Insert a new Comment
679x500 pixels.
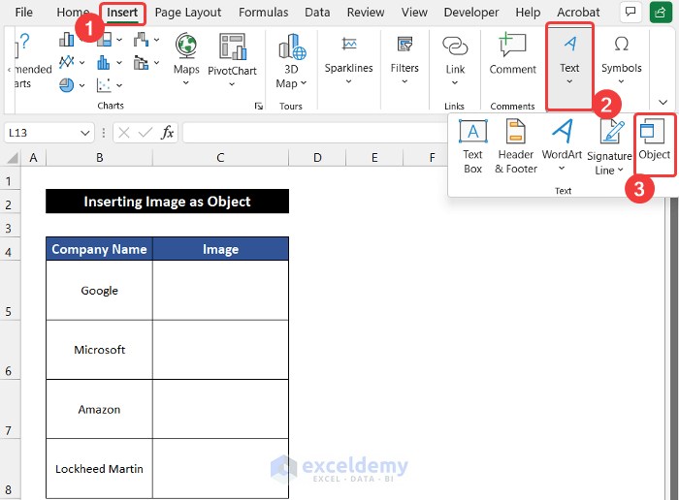tap(513, 54)
